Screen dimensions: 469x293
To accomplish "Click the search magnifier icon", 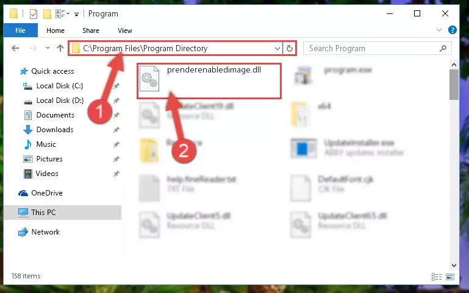I will point(443,48).
